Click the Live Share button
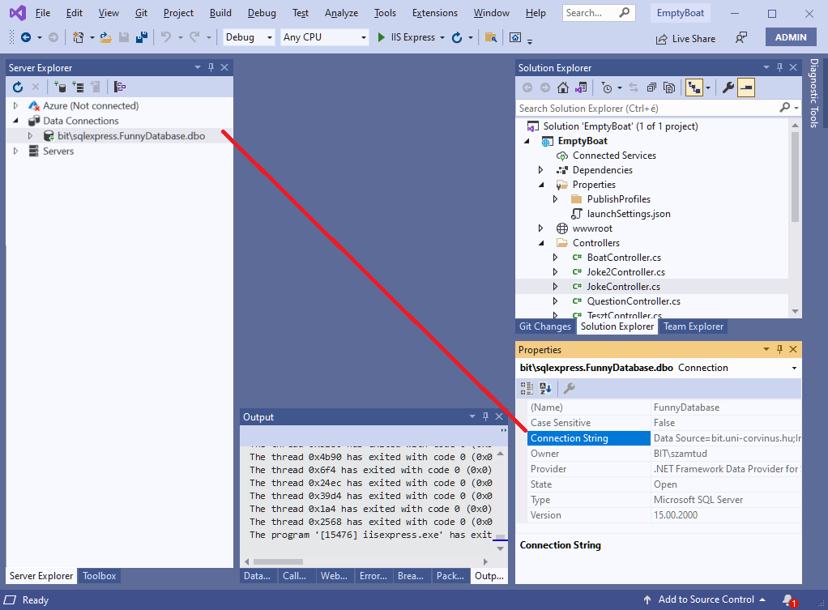The width and height of the screenshot is (828, 610). tap(685, 38)
